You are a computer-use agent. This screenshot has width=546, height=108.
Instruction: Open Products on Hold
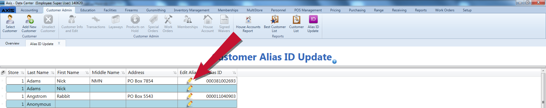coord(135,24)
